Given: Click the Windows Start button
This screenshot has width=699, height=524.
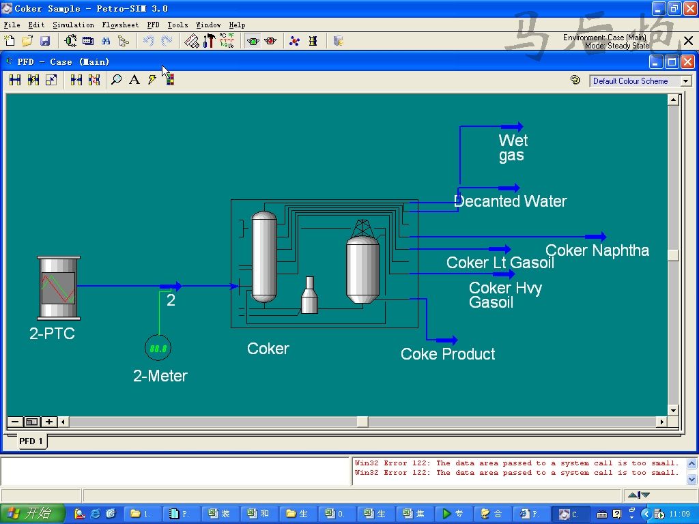Looking at the screenshot, I should coord(33,514).
